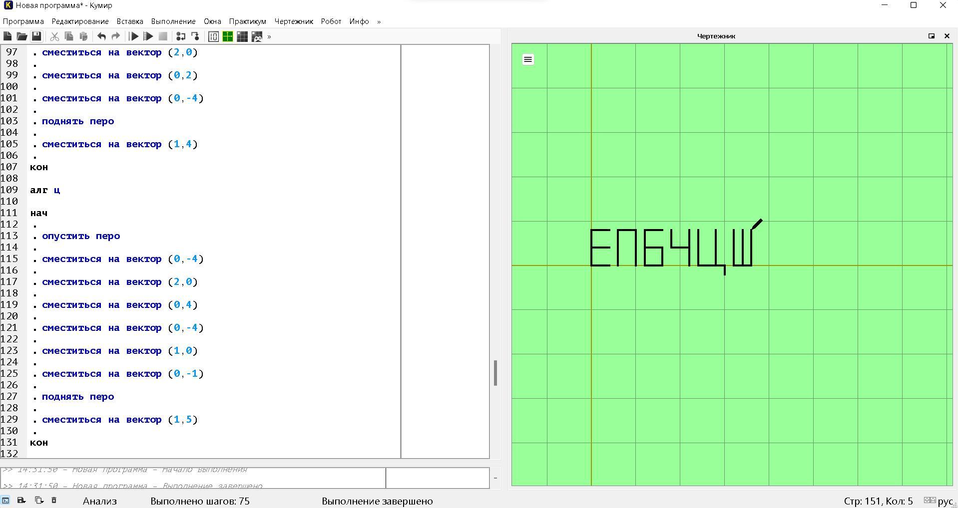The height and width of the screenshot is (508, 958).
Task: Undock the Чертежник panel
Action: click(931, 36)
